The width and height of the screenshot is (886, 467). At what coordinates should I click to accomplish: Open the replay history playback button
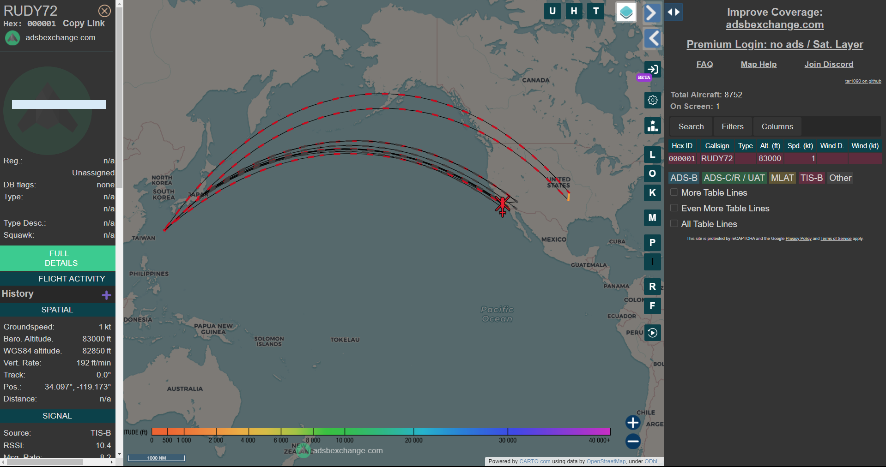652,333
